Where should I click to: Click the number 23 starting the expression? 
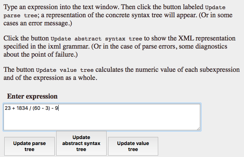(x=8, y=108)
